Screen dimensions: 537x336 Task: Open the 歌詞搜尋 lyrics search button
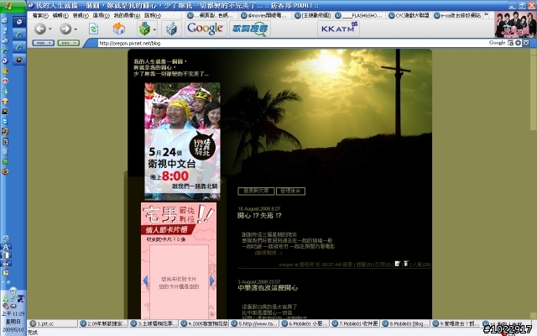coord(250,29)
